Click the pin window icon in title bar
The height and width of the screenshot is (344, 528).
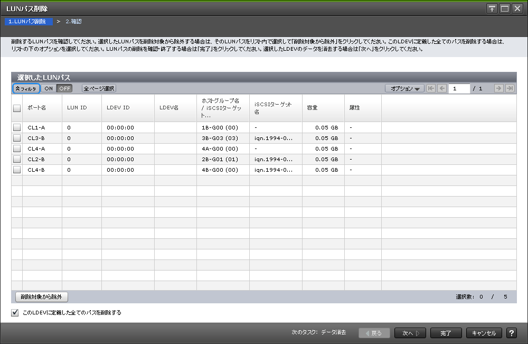pos(492,8)
